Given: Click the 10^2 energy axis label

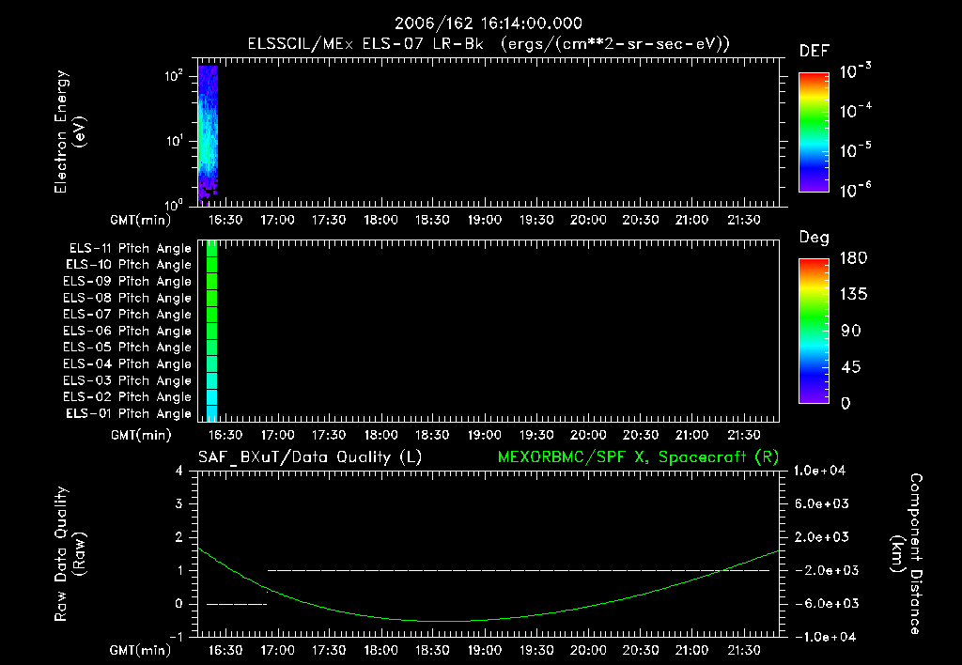Looking at the screenshot, I should click(174, 76).
